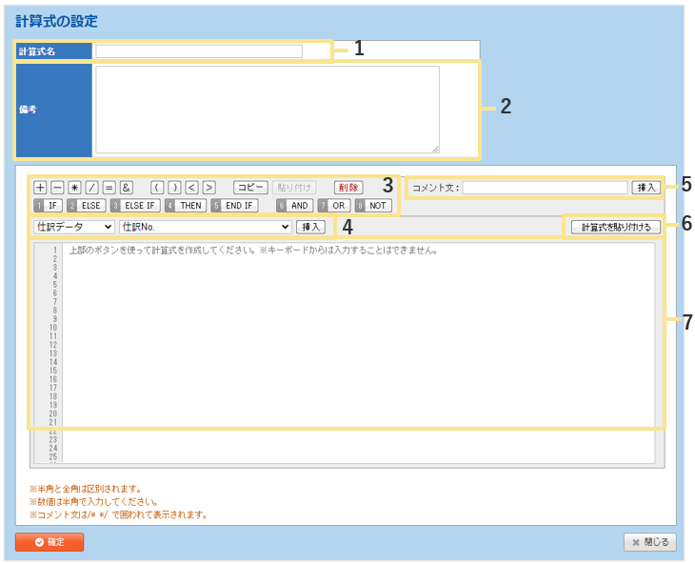Screen dimensions: 695x563
Task: Click the equals sign button
Action: click(x=109, y=188)
